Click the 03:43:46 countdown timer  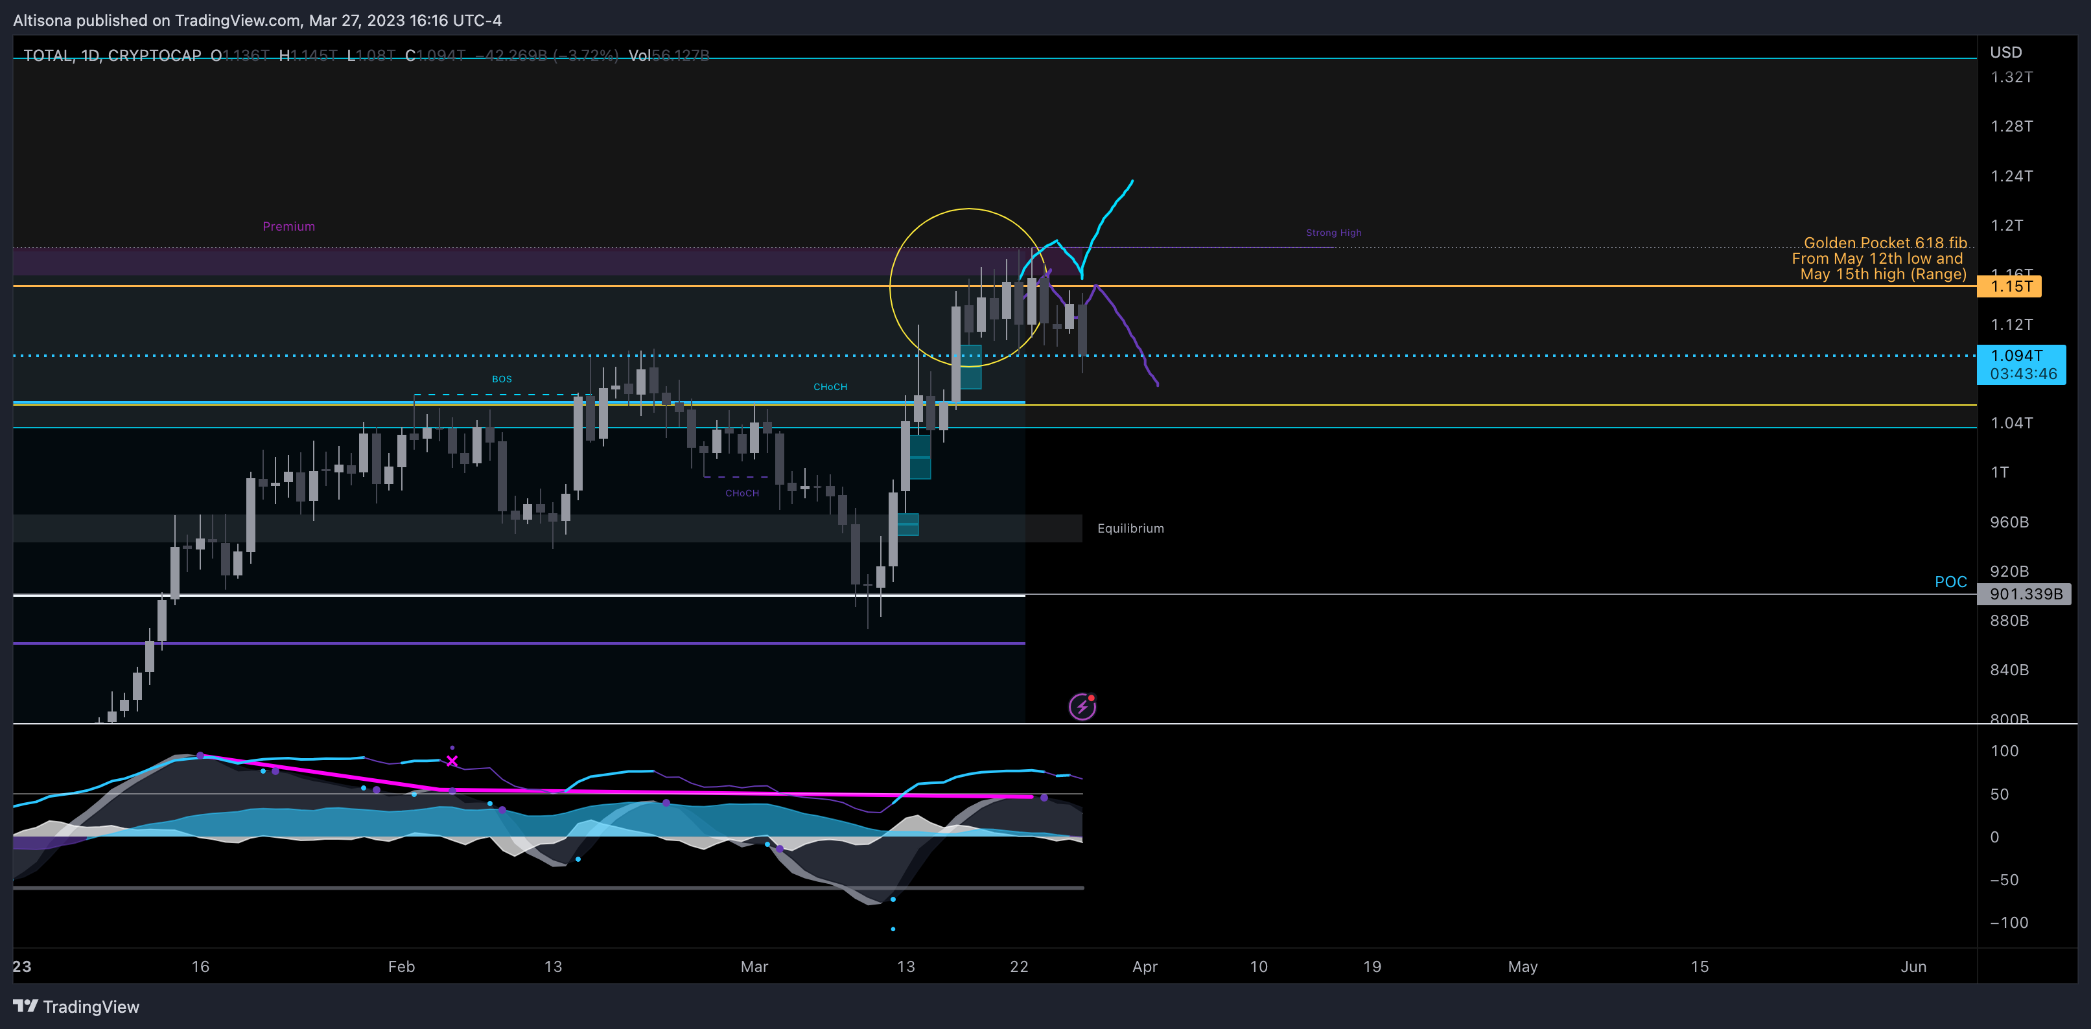click(x=2023, y=374)
